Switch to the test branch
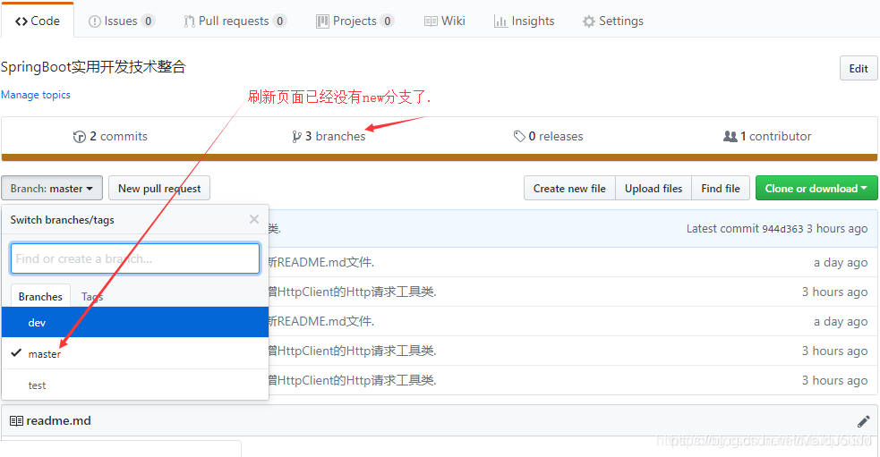This screenshot has width=880, height=457. tap(134, 385)
